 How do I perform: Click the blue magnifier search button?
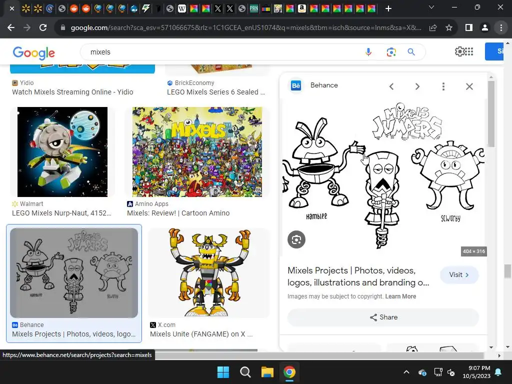click(411, 52)
